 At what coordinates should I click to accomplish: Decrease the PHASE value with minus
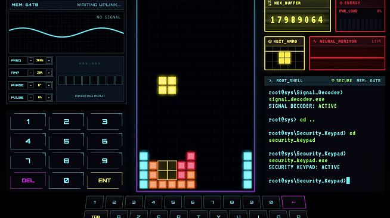click(x=30, y=85)
